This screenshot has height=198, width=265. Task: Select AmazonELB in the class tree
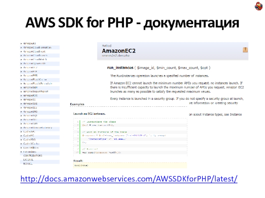(30, 72)
